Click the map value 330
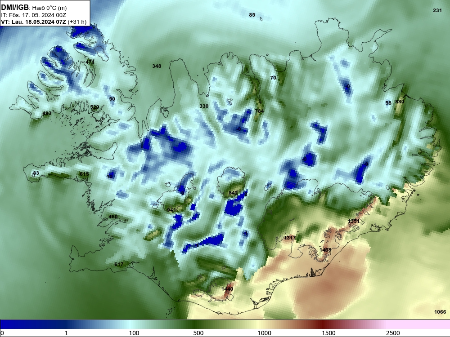 click(x=204, y=106)
